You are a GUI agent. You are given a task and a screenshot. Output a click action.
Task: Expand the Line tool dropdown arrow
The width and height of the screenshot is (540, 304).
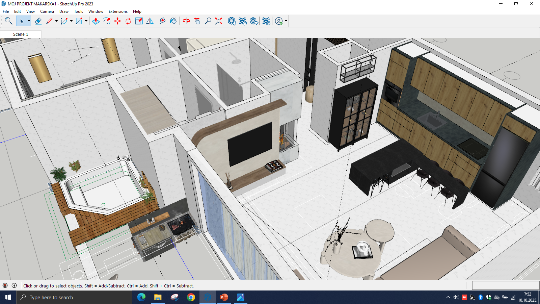pos(56,21)
